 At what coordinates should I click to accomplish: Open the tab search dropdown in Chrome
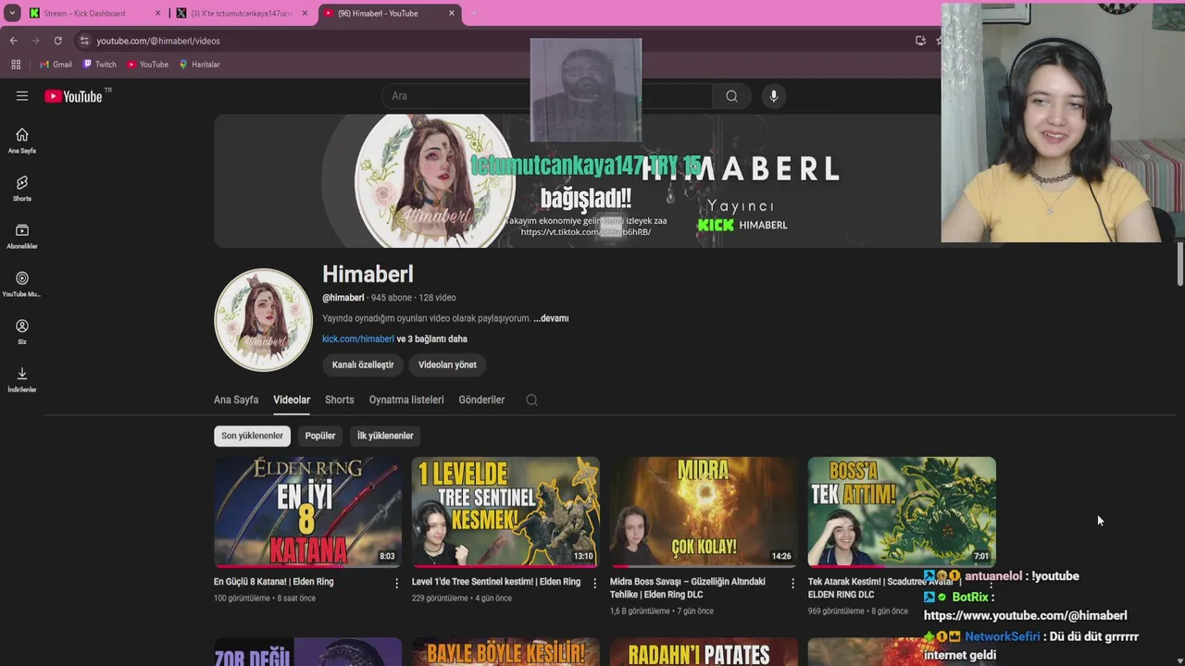(x=12, y=13)
